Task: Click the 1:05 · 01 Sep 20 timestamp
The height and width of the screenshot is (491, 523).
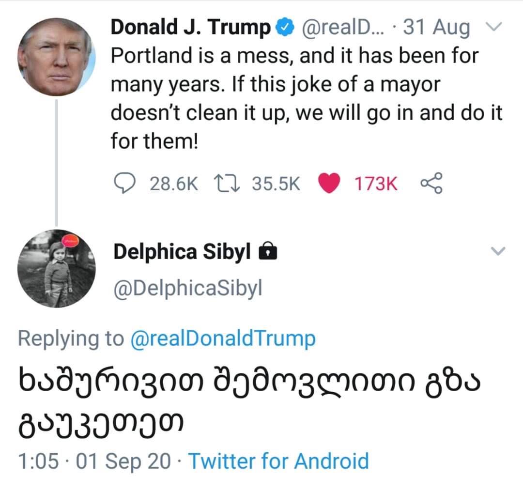Action: click(x=94, y=460)
